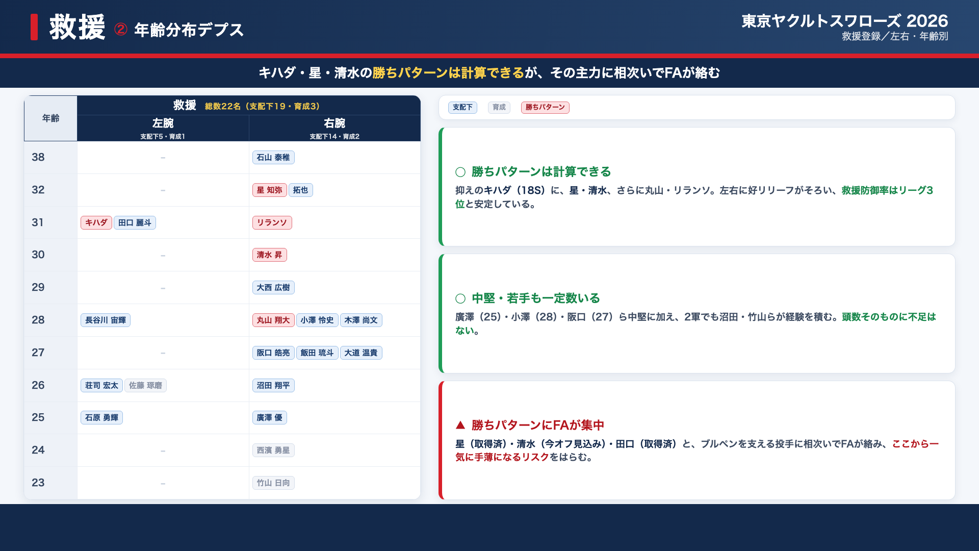Select the 沼田 翔平 chip
This screenshot has width=979, height=551.
click(273, 386)
